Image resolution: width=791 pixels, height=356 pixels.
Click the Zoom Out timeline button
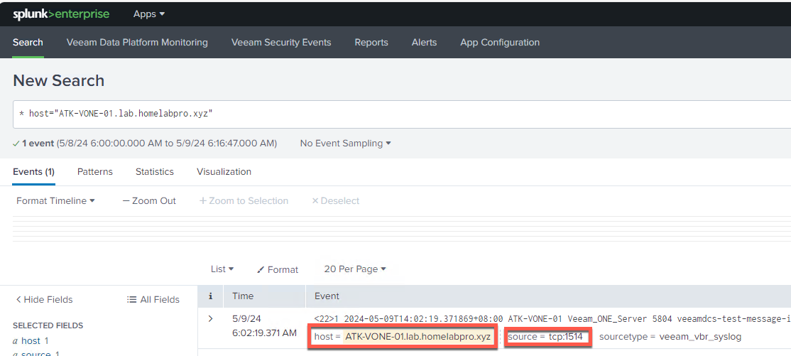(149, 201)
